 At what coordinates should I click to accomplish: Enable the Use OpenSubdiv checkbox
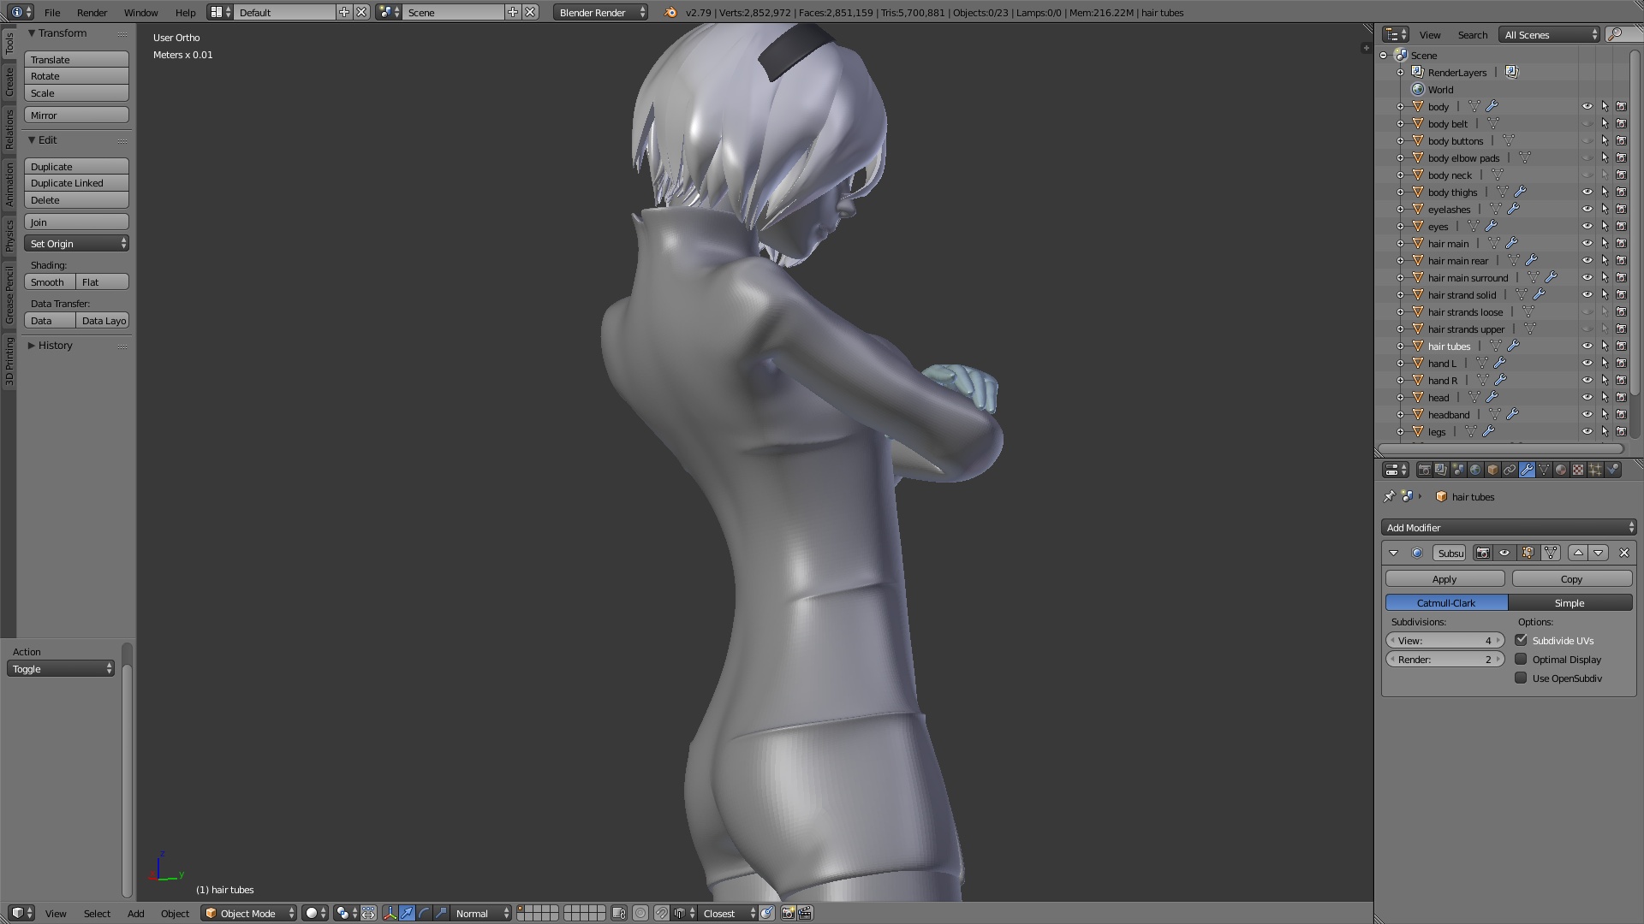(x=1521, y=678)
